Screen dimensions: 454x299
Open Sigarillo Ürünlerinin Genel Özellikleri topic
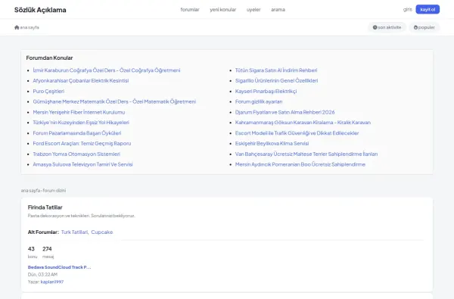276,80
